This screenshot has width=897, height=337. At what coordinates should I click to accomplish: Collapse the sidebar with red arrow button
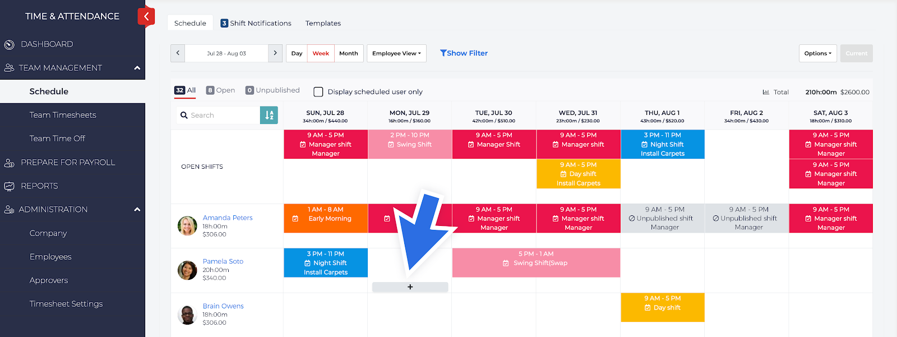tap(146, 16)
